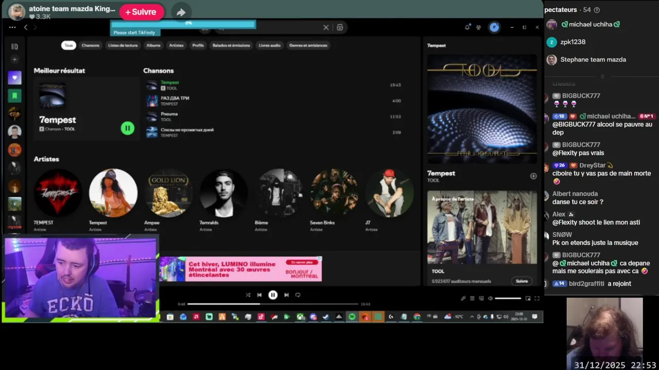
Task: Play song Pneuma by TOOL
Action: tap(273, 117)
